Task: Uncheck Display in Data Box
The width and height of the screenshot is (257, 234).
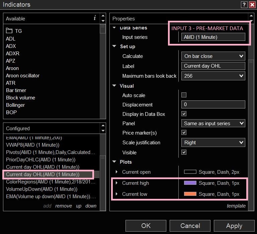Action: click(184, 113)
